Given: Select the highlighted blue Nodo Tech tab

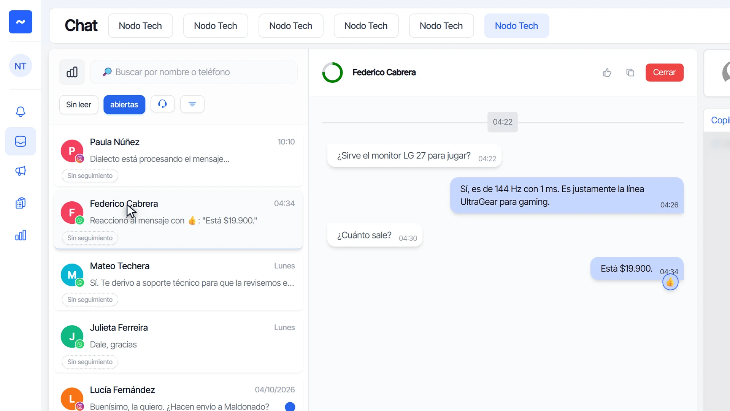Looking at the screenshot, I should tap(517, 26).
